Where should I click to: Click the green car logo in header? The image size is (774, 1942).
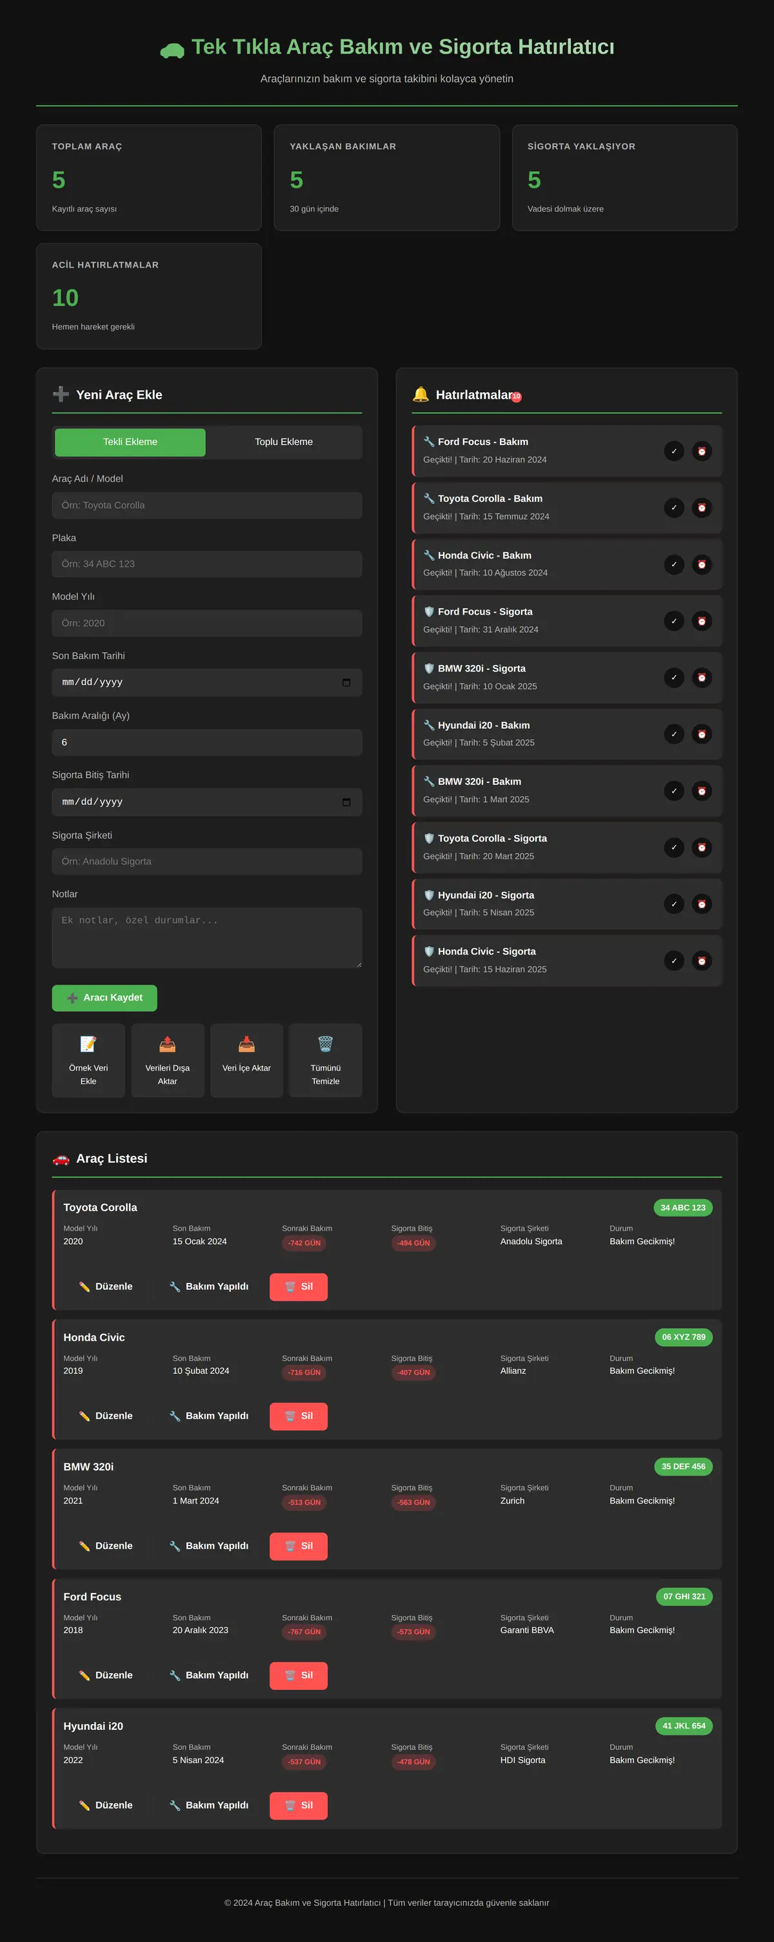point(172,50)
